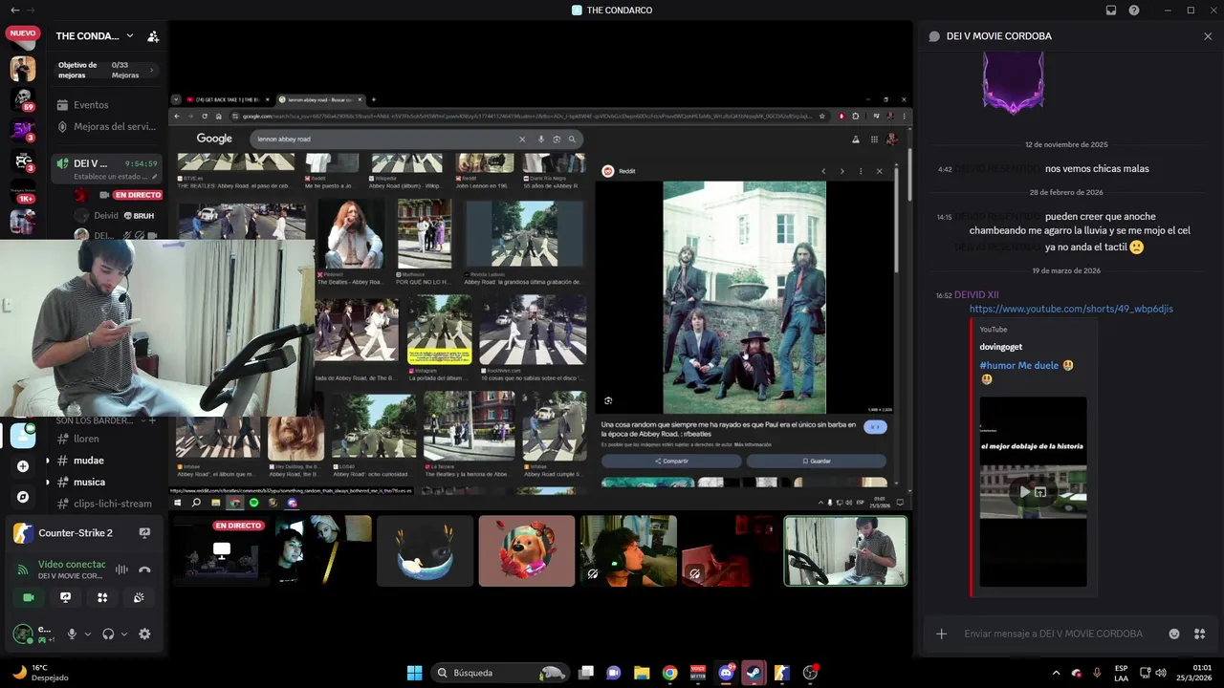Open Google Chrome from taskbar

pyautogui.click(x=669, y=673)
